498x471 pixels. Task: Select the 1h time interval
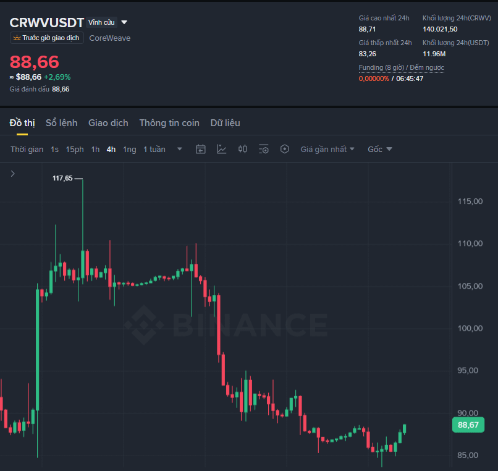point(95,150)
